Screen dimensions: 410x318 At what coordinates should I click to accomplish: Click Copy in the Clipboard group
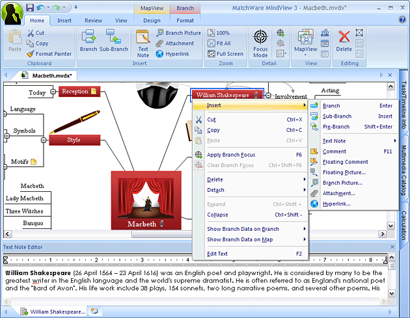(x=38, y=44)
